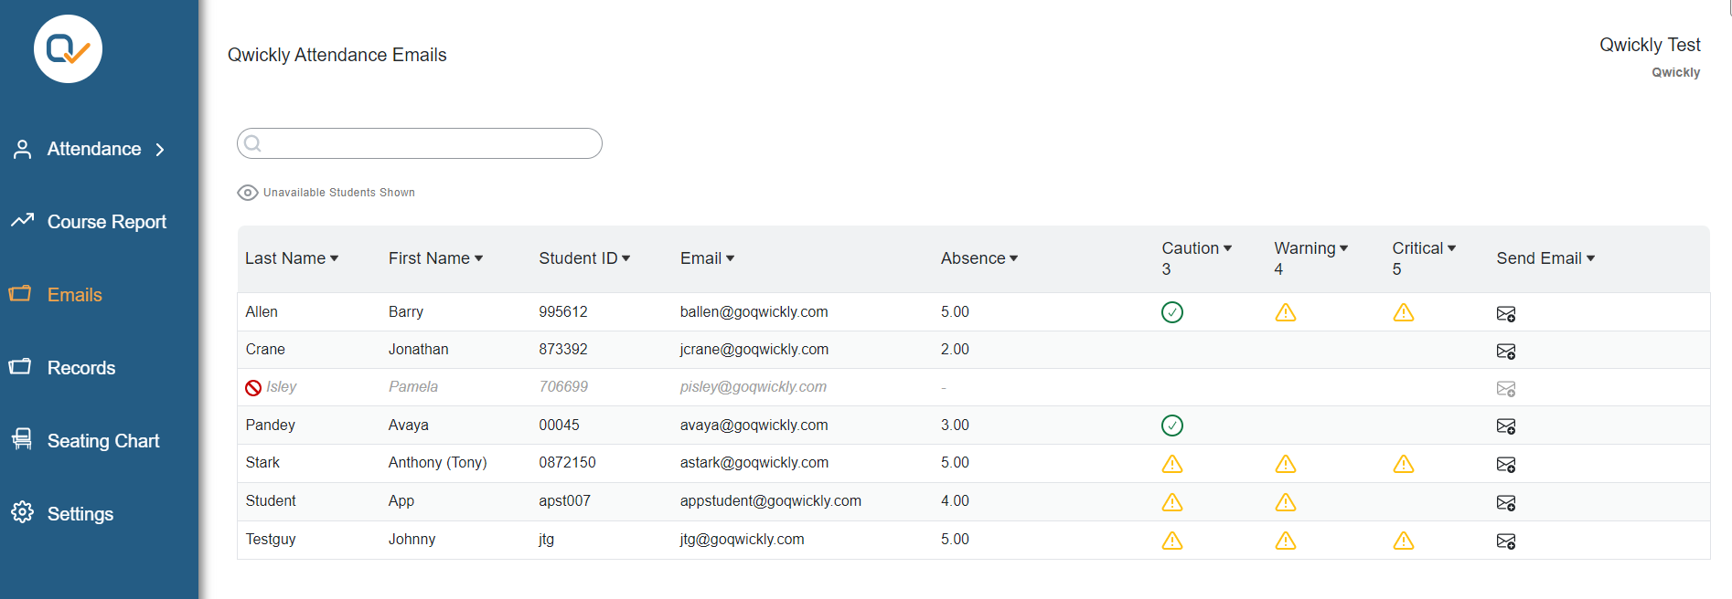This screenshot has width=1732, height=599.
Task: Click Pandey's green caution checkmark
Action: pos(1172,426)
